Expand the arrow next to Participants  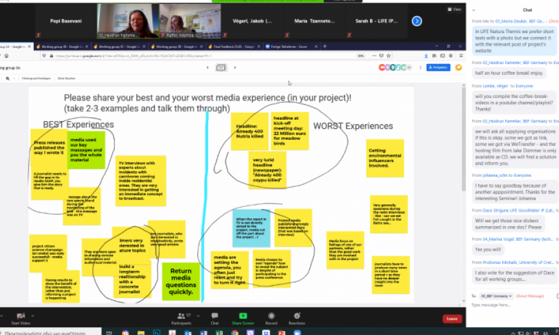coord(198,316)
